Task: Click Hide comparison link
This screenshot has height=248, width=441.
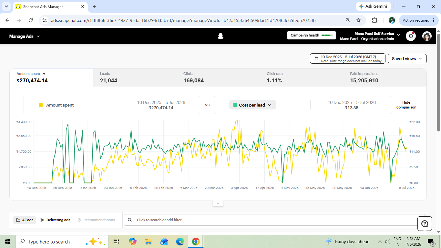Action: click(x=406, y=105)
